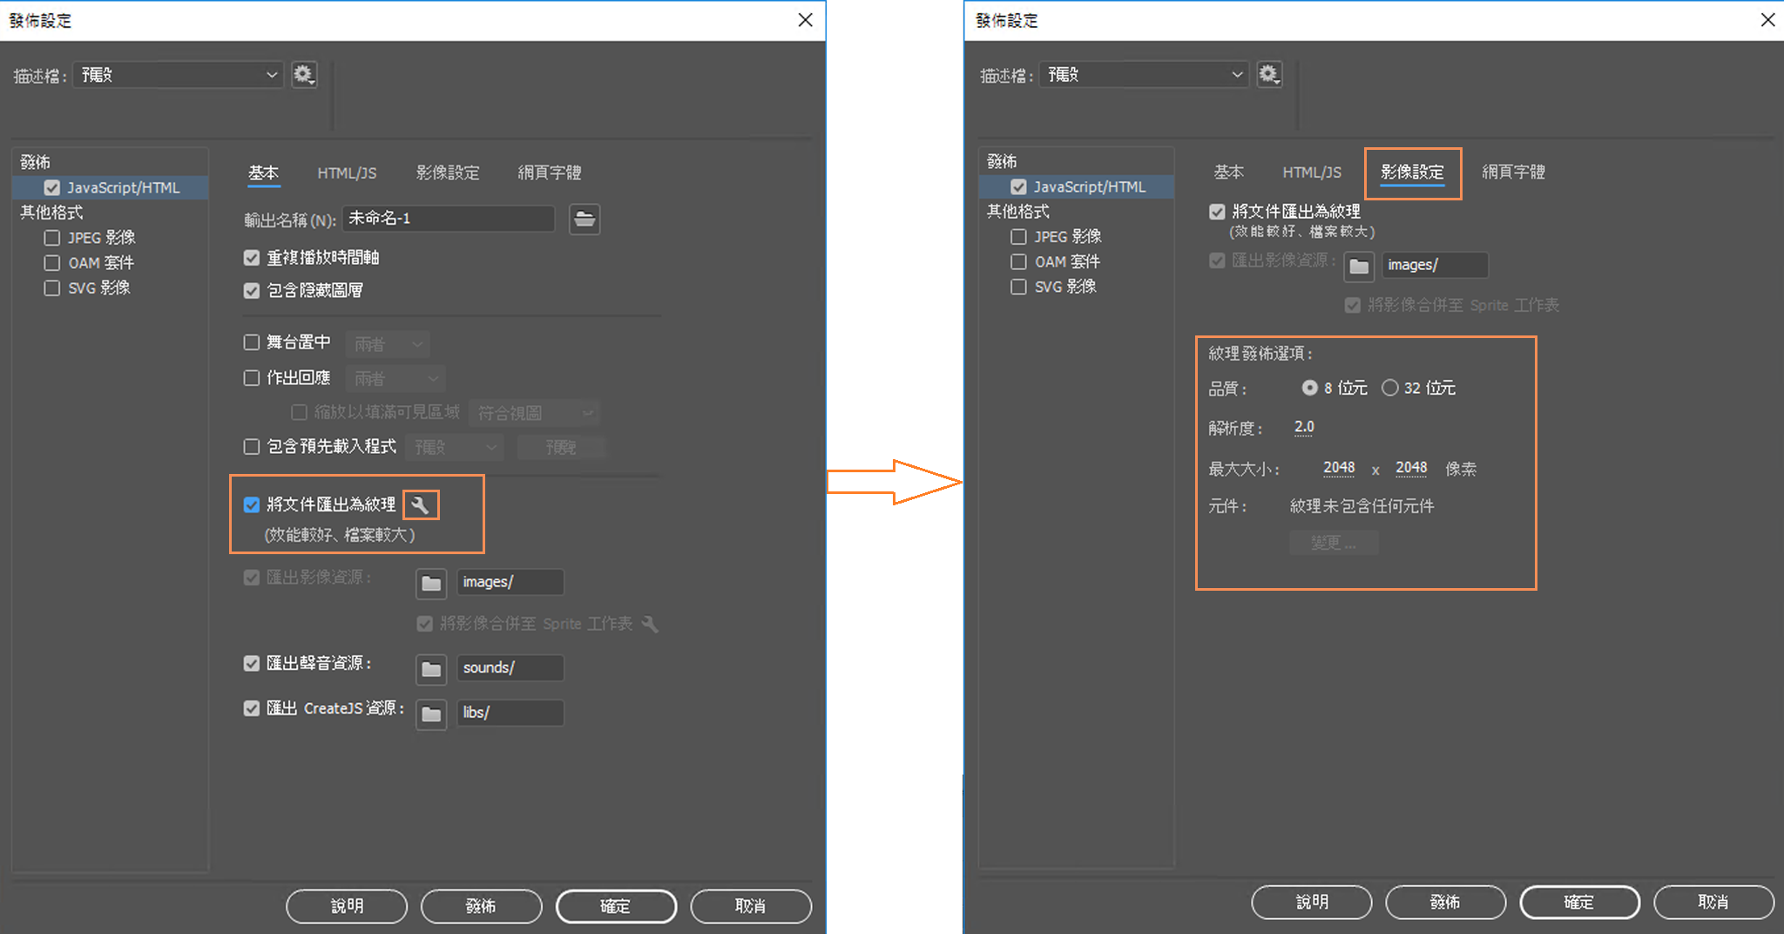This screenshot has height=934, width=1784.
Task: Enable OAM 套件 format in right dialog
Action: (x=1018, y=261)
